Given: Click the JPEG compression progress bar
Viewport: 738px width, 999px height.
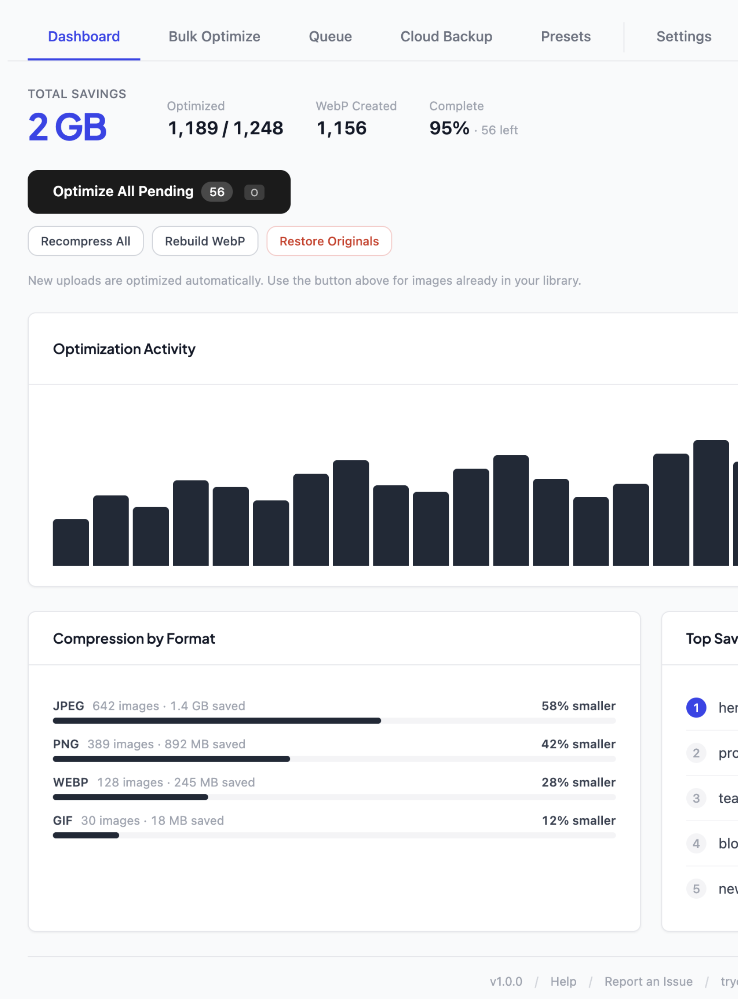Looking at the screenshot, I should 334,721.
